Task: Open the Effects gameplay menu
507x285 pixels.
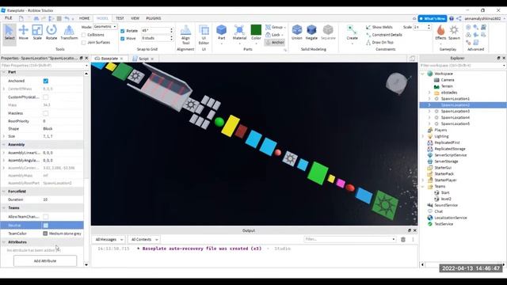Action: click(x=440, y=32)
